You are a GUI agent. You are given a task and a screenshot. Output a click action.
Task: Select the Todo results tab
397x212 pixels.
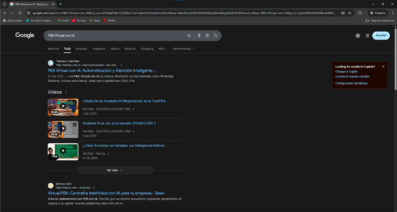click(x=67, y=49)
